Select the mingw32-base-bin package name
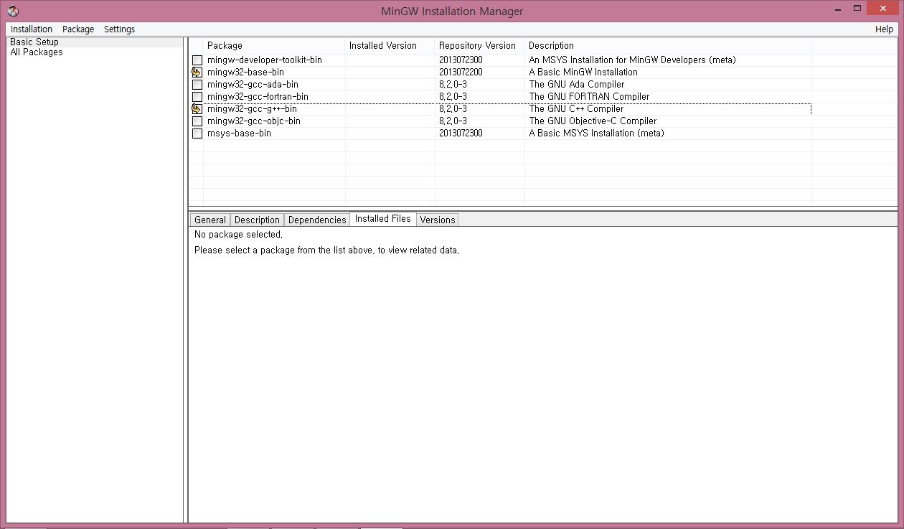Image resolution: width=904 pixels, height=529 pixels. coord(245,72)
